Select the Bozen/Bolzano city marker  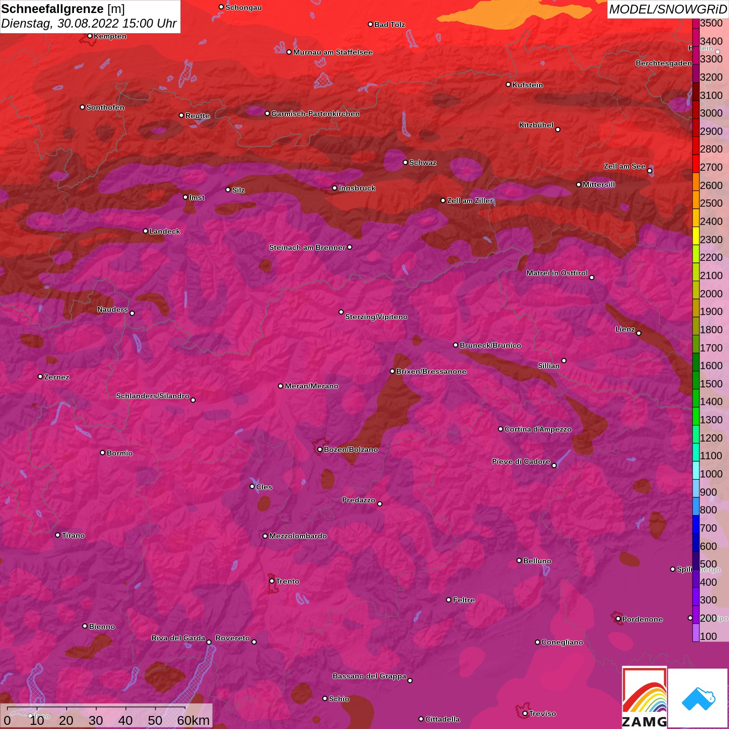pos(320,449)
